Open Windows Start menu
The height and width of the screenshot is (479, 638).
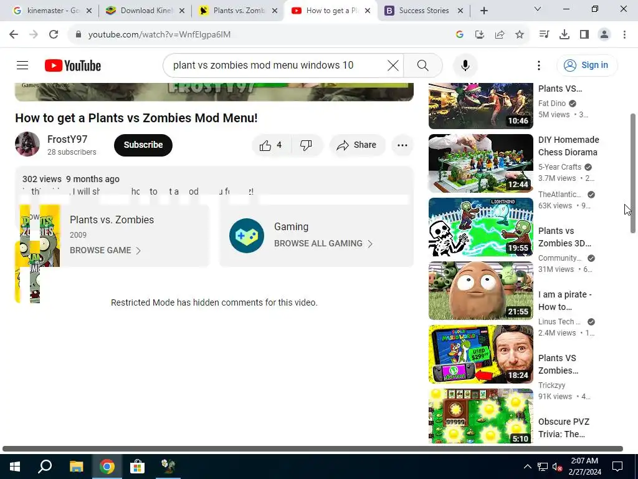coord(15,467)
